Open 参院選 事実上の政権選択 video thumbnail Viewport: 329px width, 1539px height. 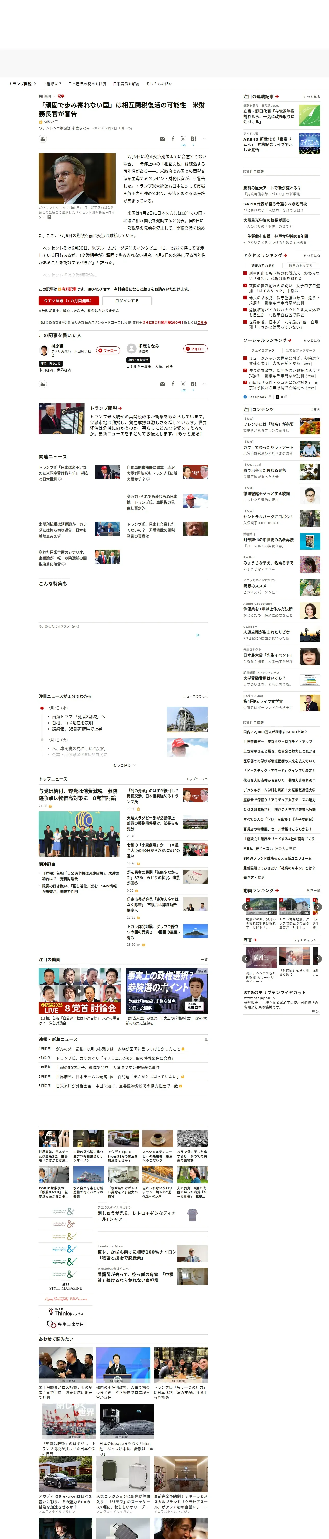(167, 991)
